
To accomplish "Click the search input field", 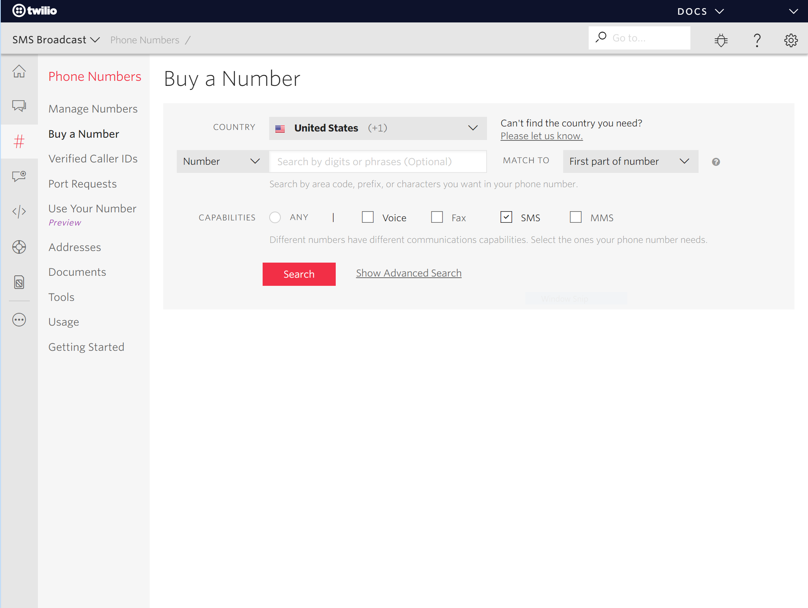I will pyautogui.click(x=377, y=161).
